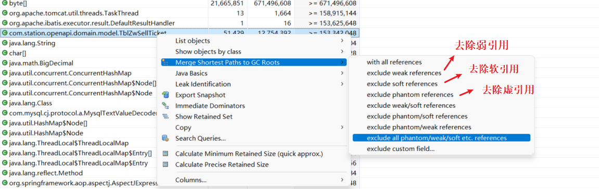
Task: Click the objects count 21,665,851 for byte[]
Action: pos(227,3)
